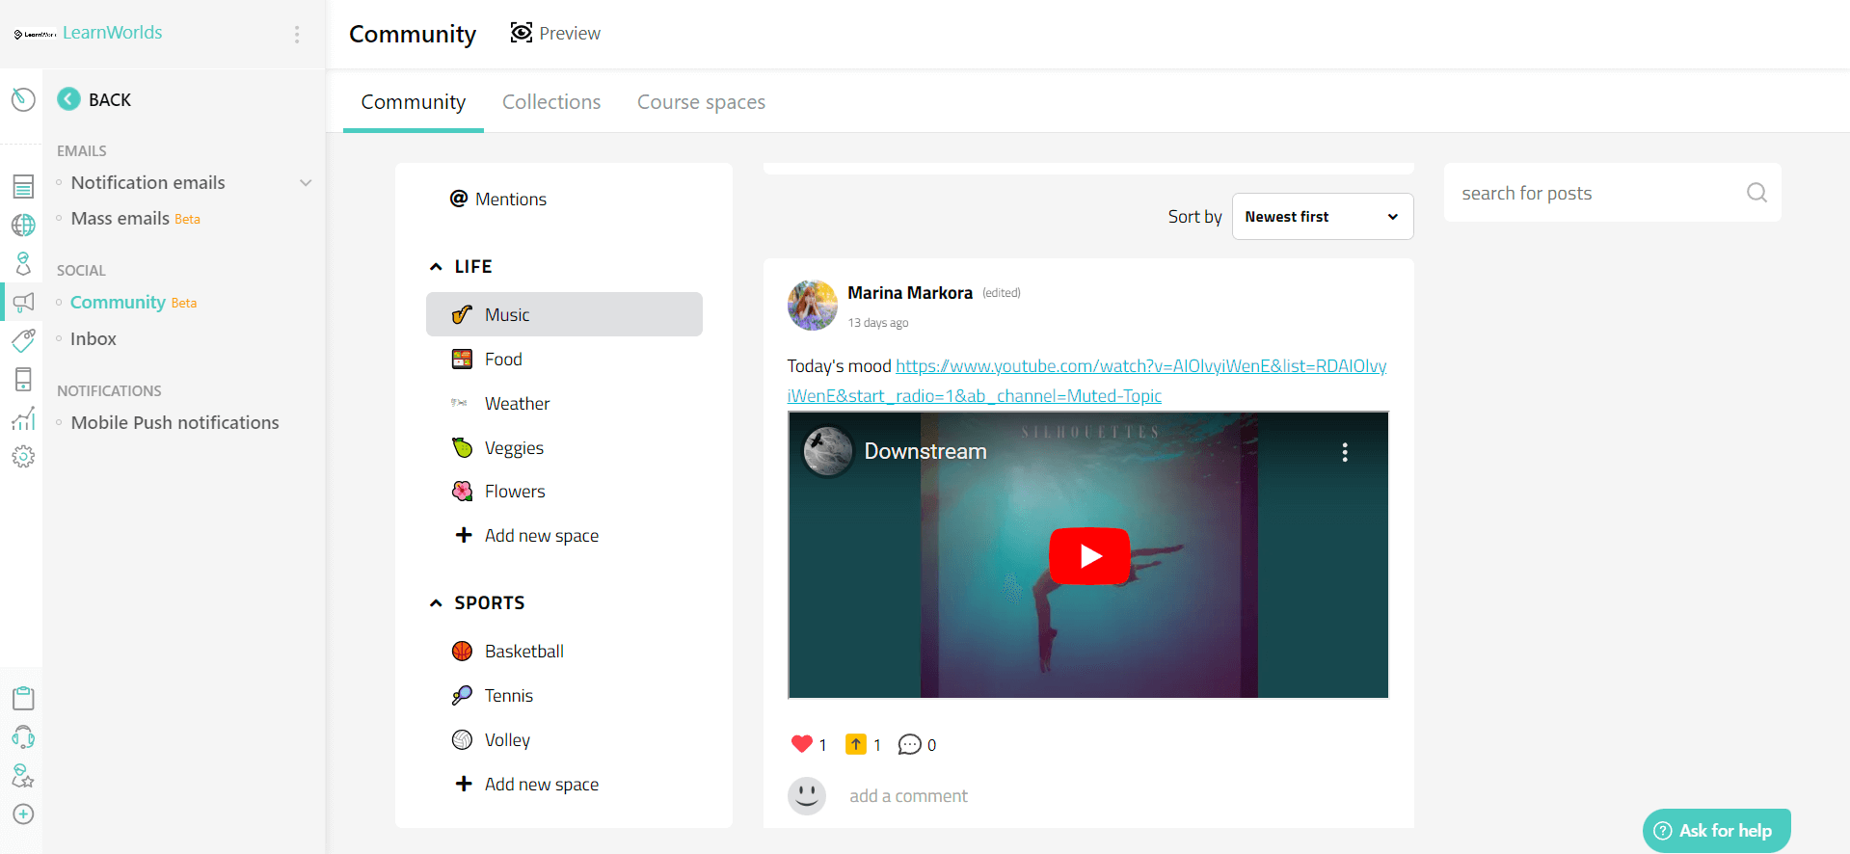Image resolution: width=1850 pixels, height=854 pixels.
Task: Click the yellow upvote arrow icon
Action: coord(855,744)
